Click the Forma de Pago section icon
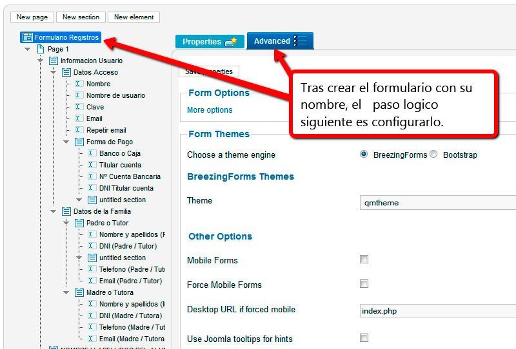Image resolution: width=516 pixels, height=349 pixels. (79, 142)
